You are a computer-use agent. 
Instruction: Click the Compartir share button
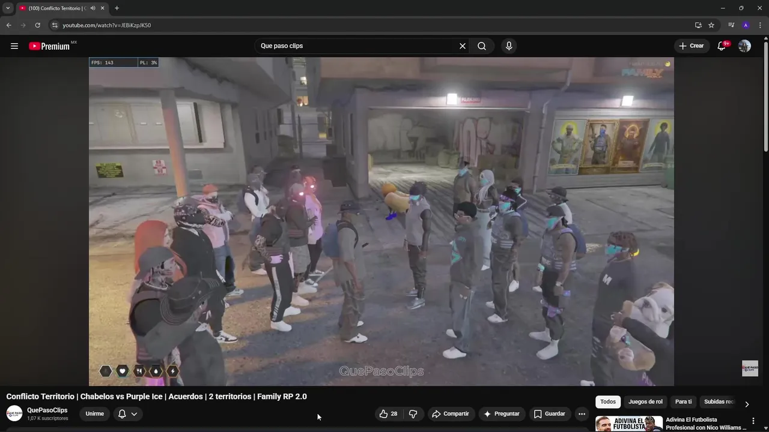tap(451, 414)
